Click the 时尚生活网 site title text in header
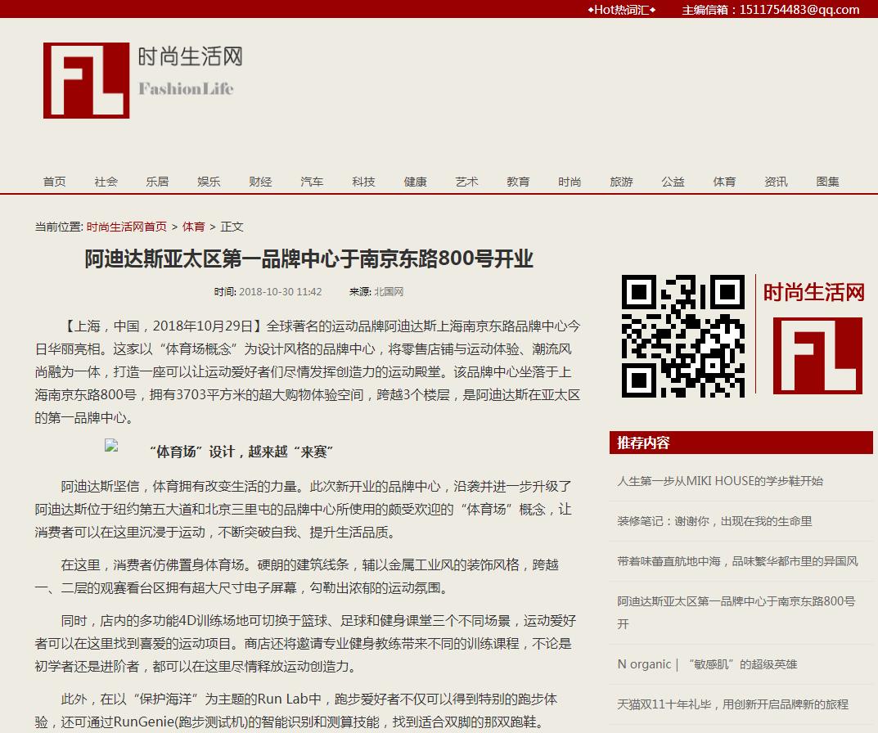 (x=191, y=56)
